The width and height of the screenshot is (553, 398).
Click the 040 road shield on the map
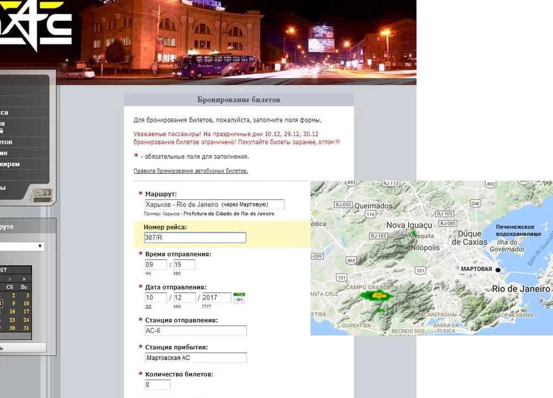point(476,203)
